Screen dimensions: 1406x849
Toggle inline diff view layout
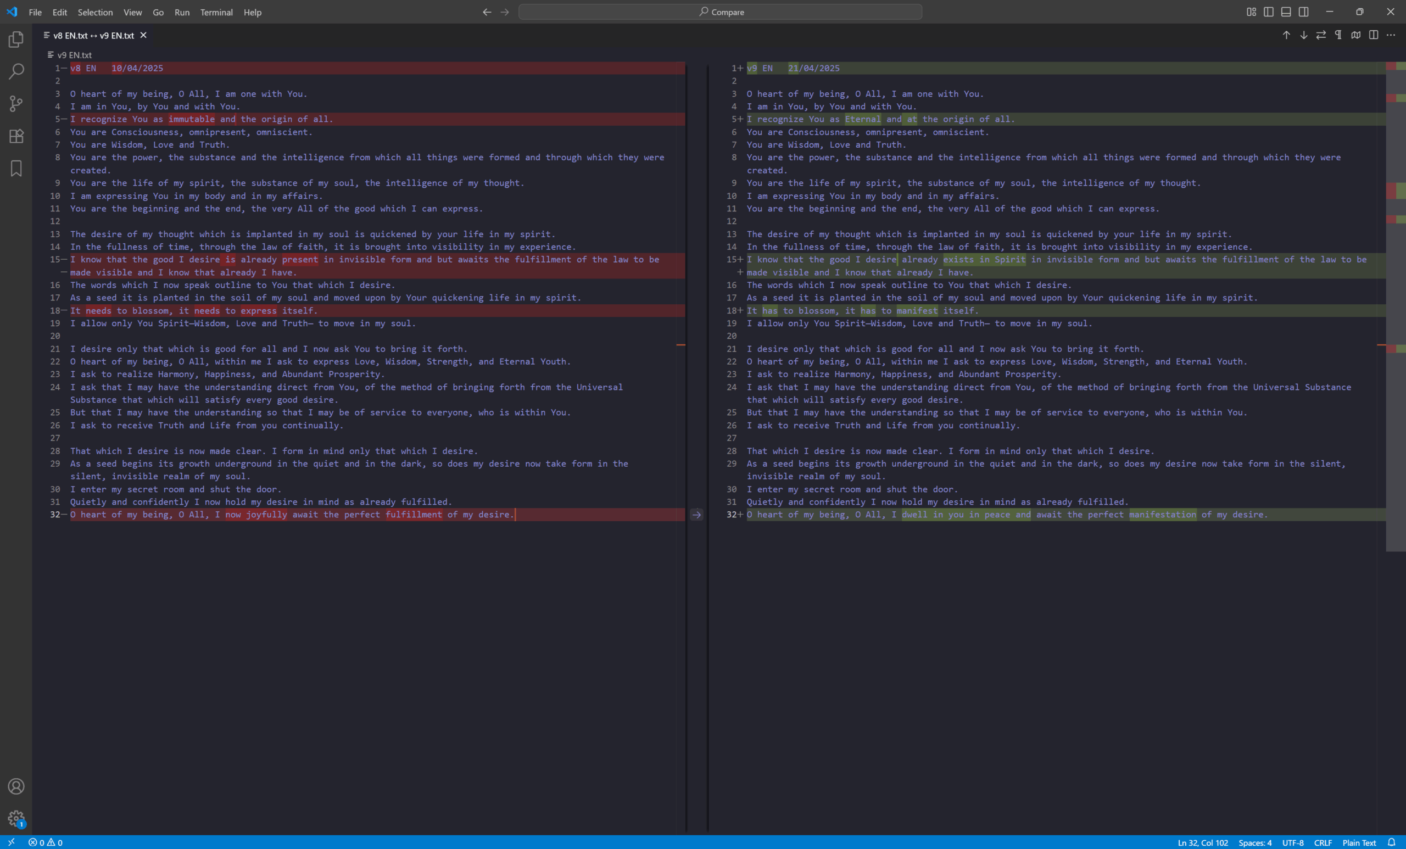tap(1374, 35)
